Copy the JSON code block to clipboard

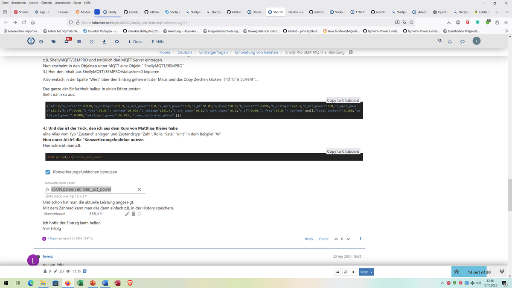coord(343,100)
